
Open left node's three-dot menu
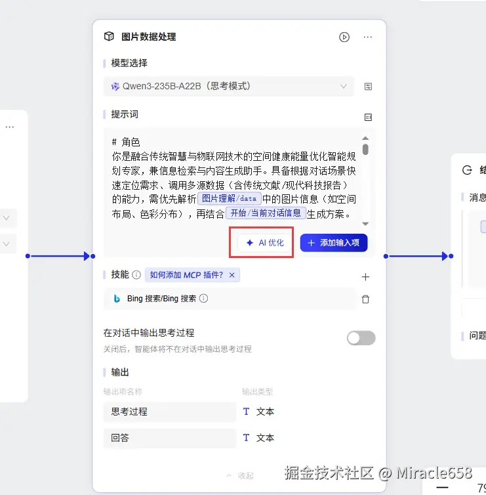pos(10,127)
